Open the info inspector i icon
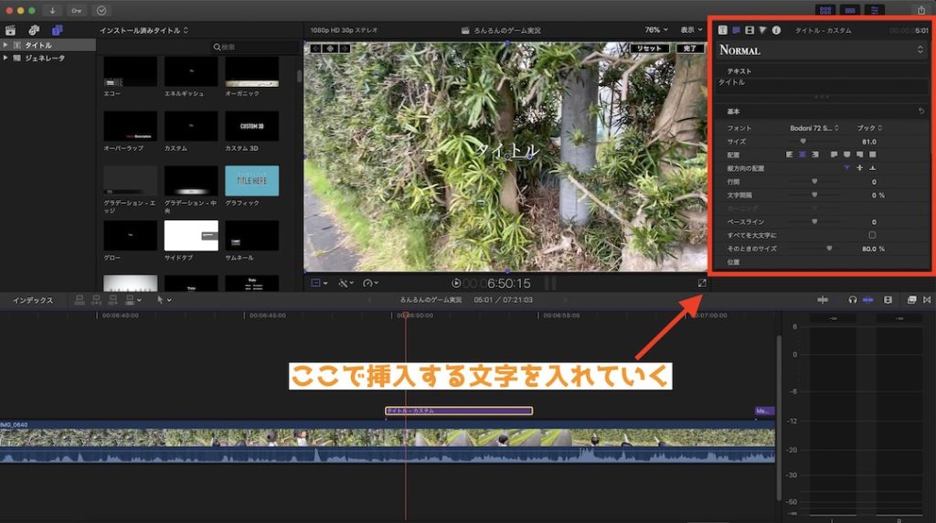Screen dimensions: 936x523 point(776,30)
